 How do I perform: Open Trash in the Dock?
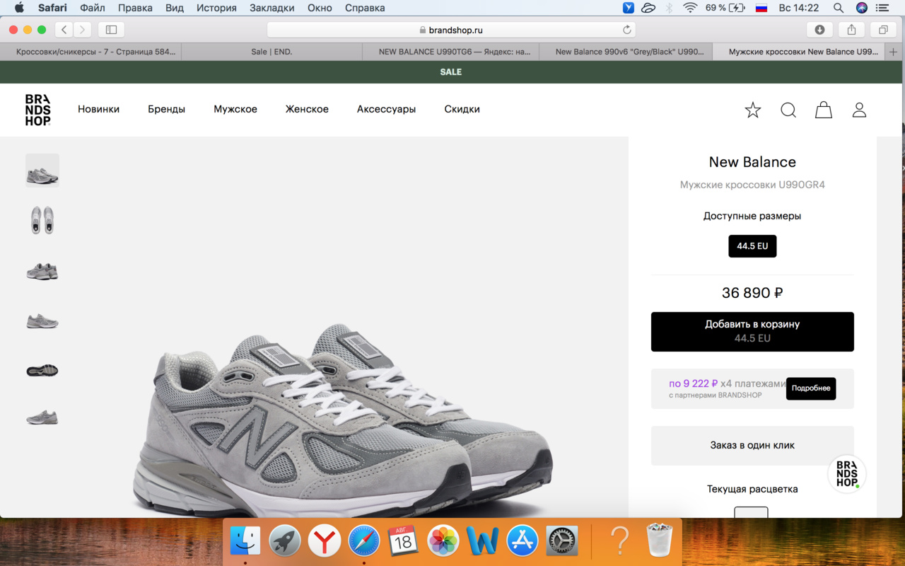click(659, 541)
